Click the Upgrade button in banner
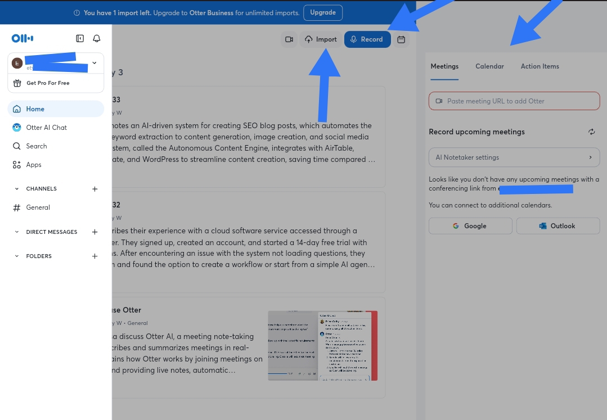The width and height of the screenshot is (607, 420). 323,12
